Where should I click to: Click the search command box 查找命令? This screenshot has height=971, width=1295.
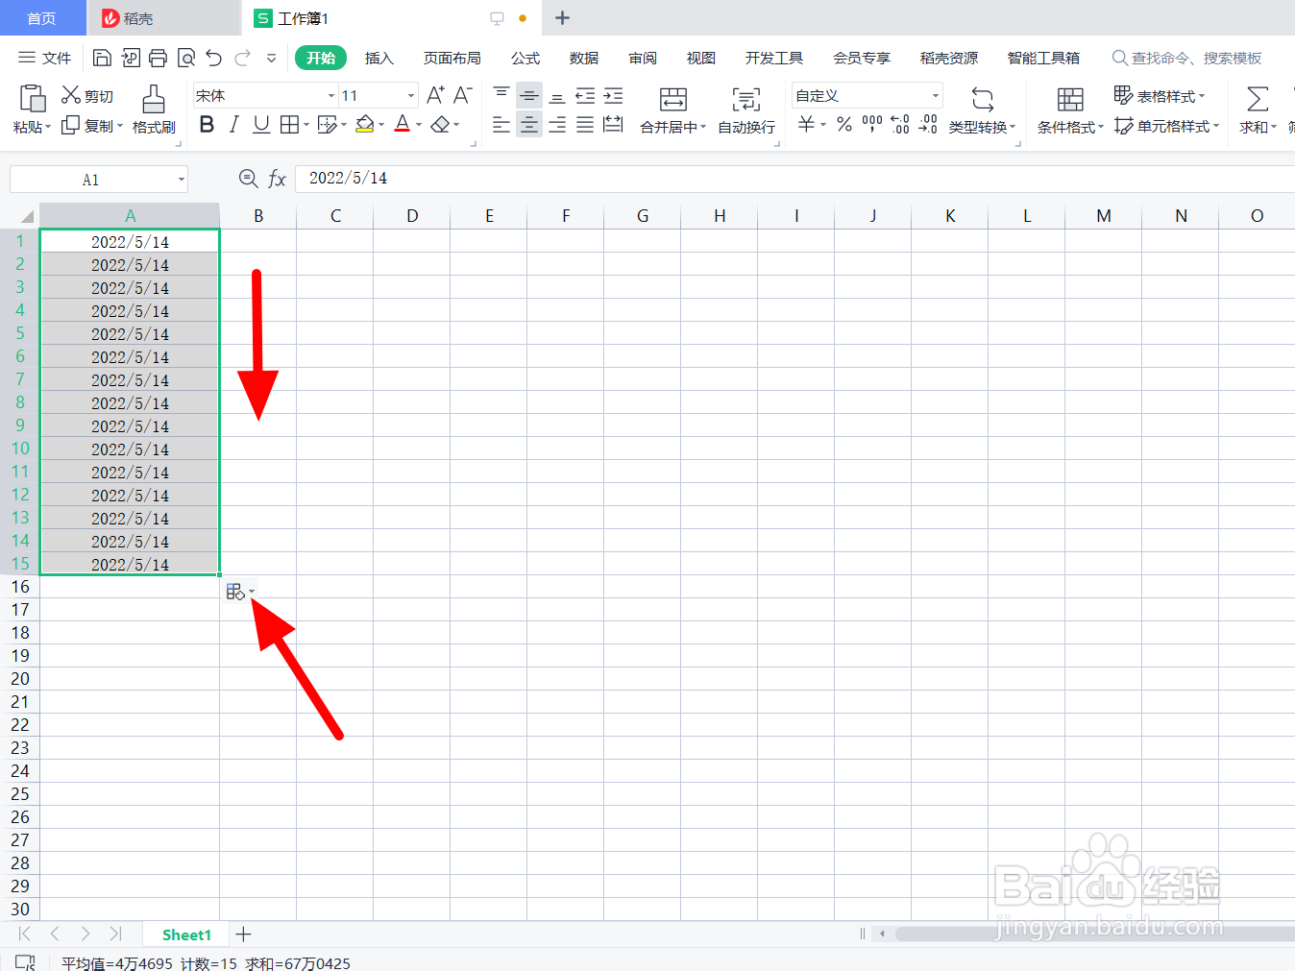coord(1186,58)
